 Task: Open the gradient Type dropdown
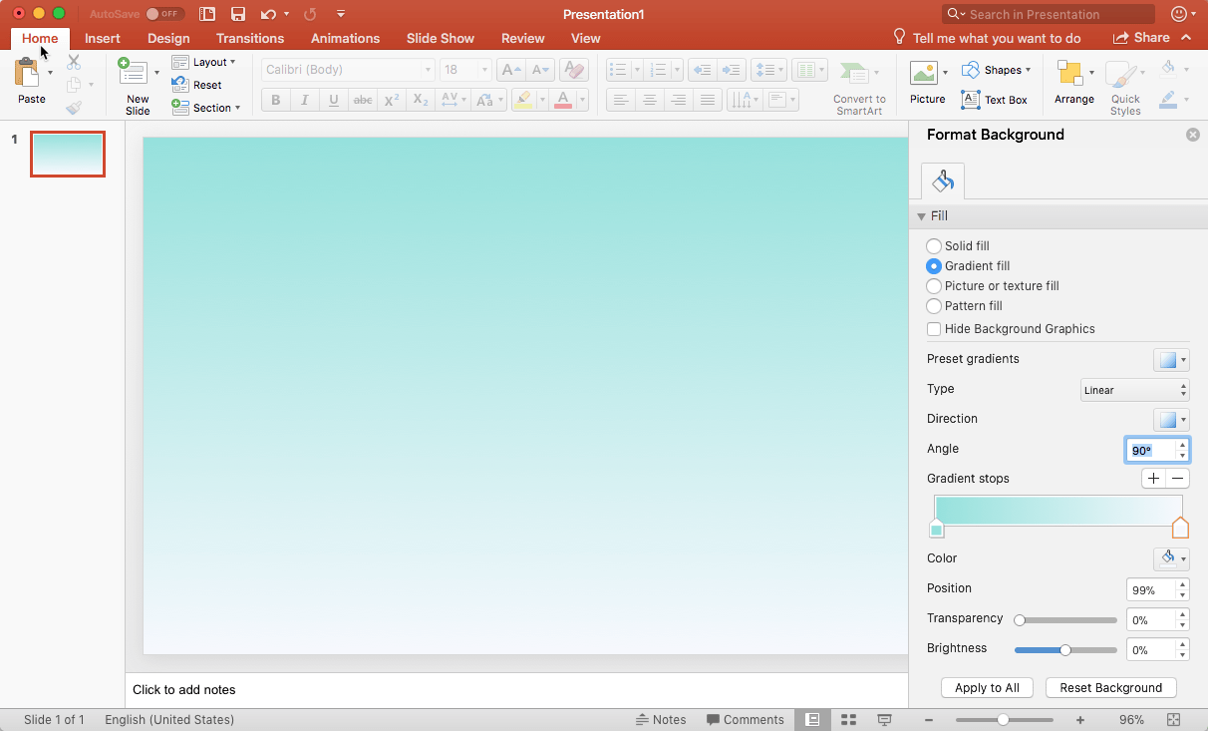[1135, 390]
